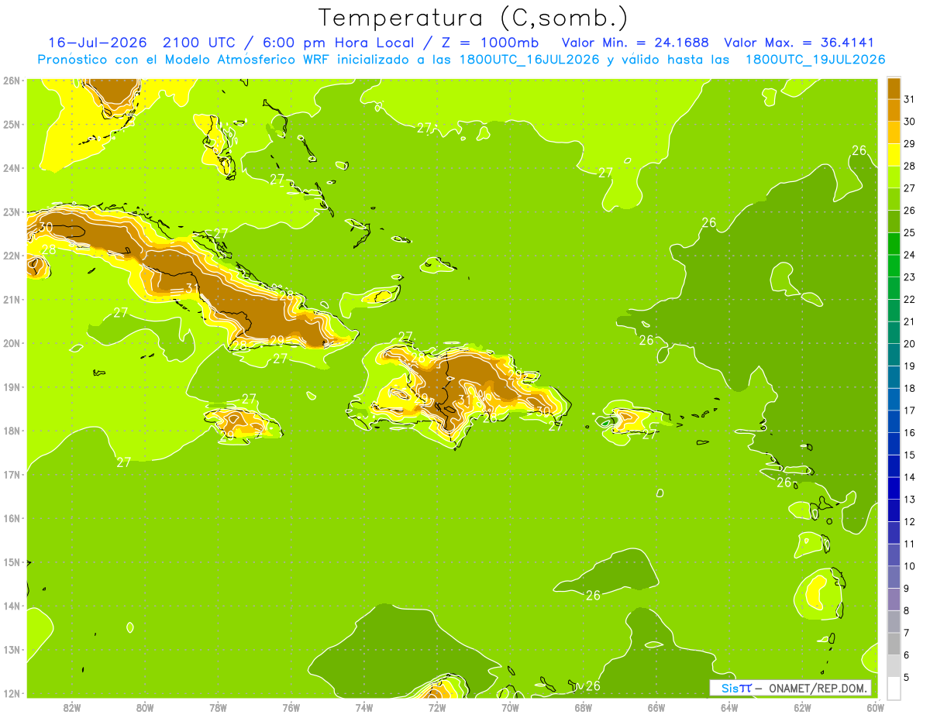Click the number 13 on the color legend

pos(909,500)
